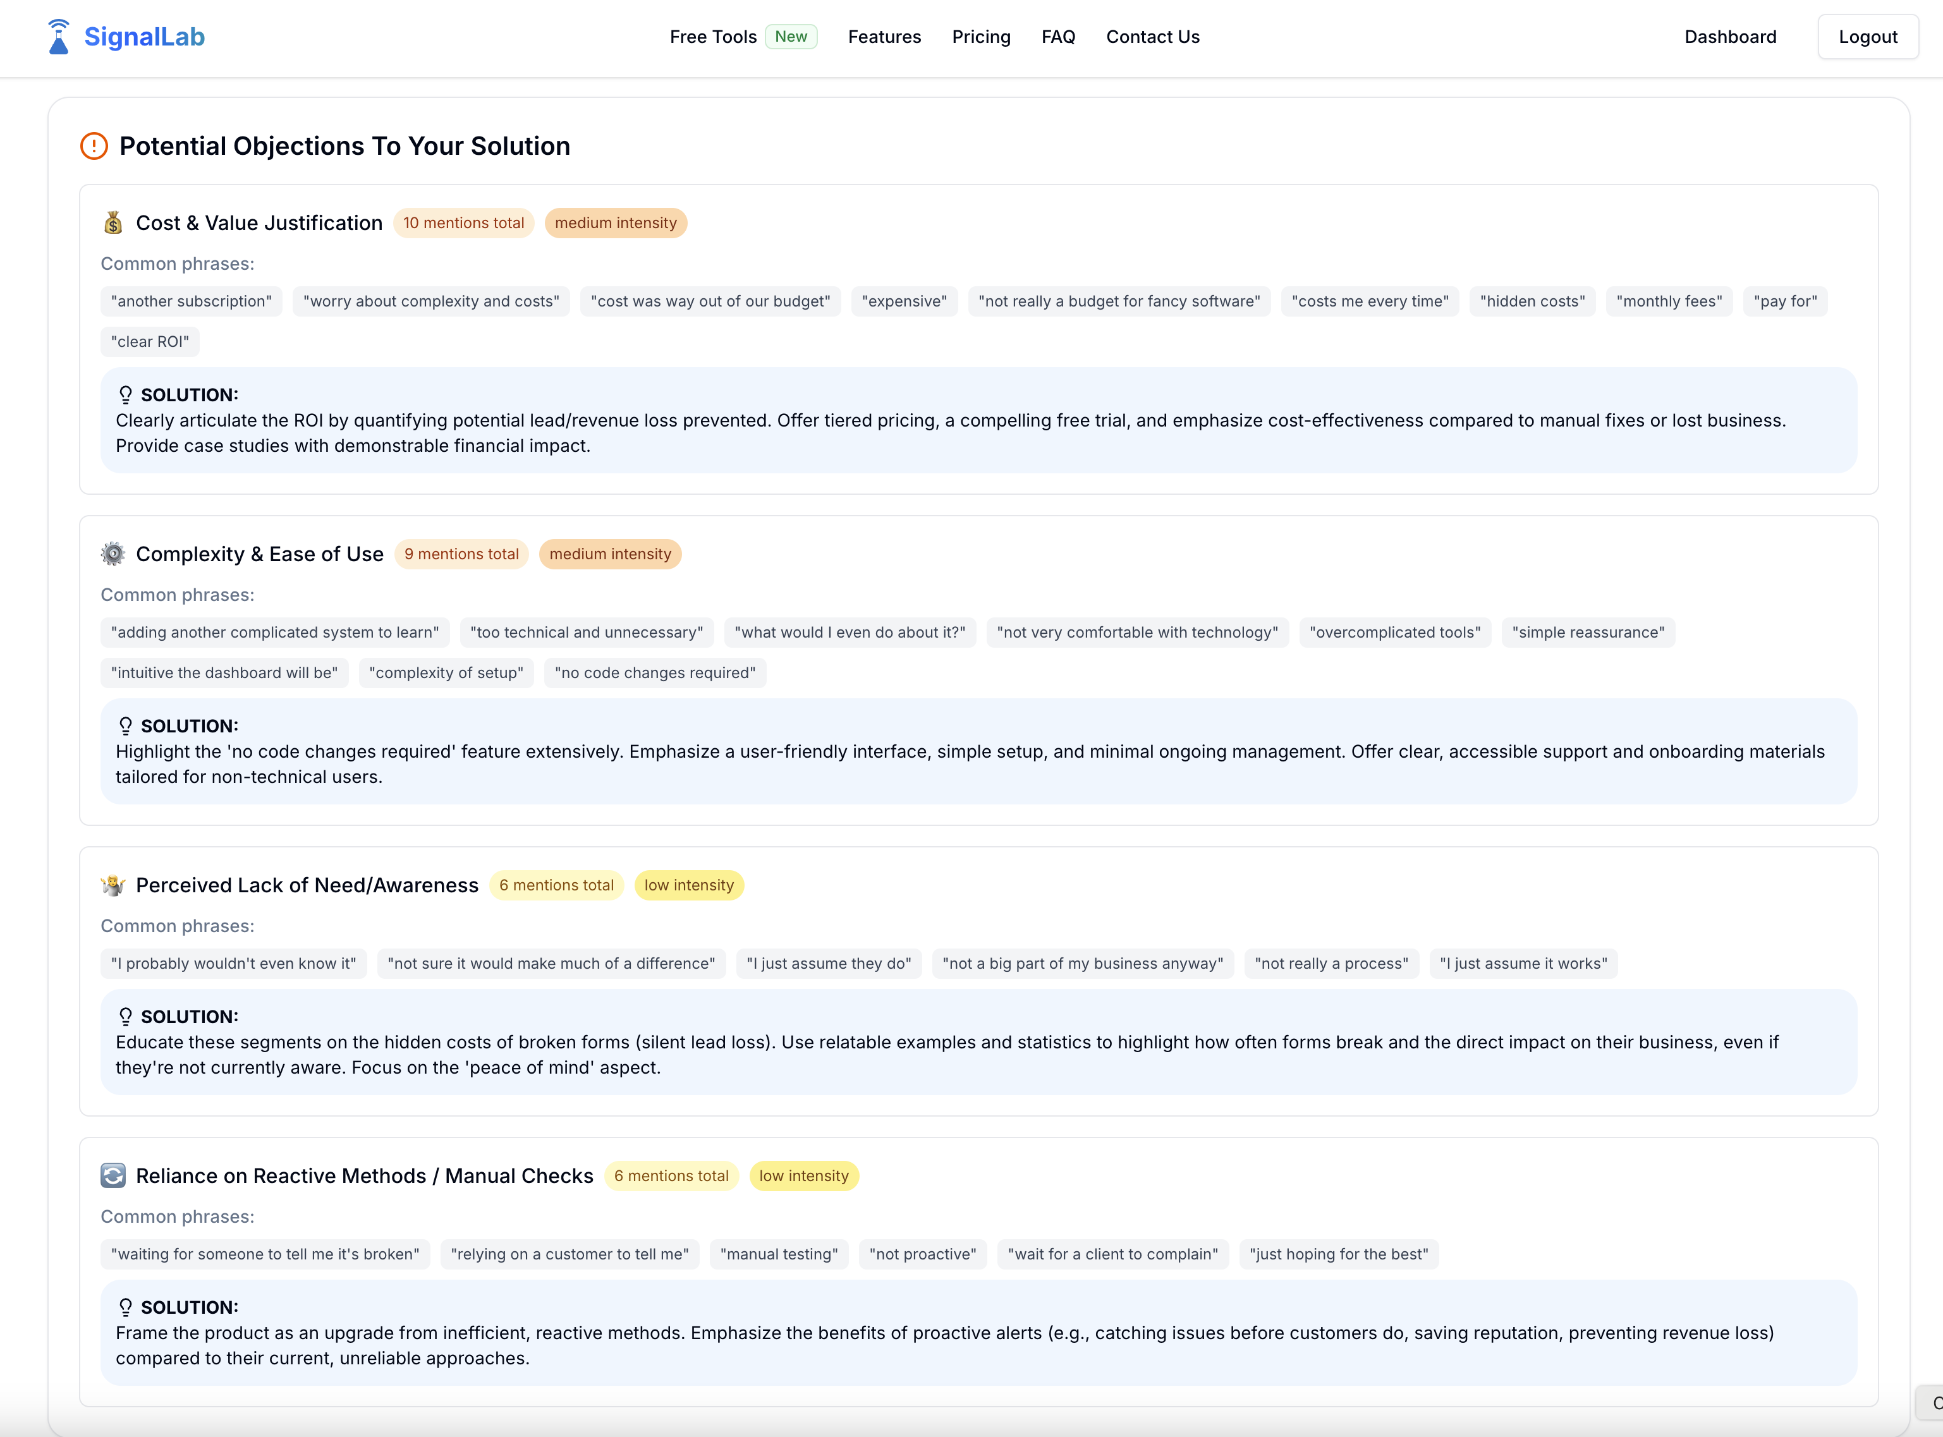Open the Features nav link
This screenshot has height=1437, width=1943.
884,37
